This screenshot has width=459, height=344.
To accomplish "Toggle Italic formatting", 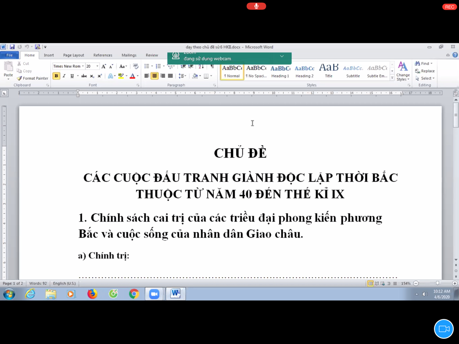I will [x=64, y=76].
